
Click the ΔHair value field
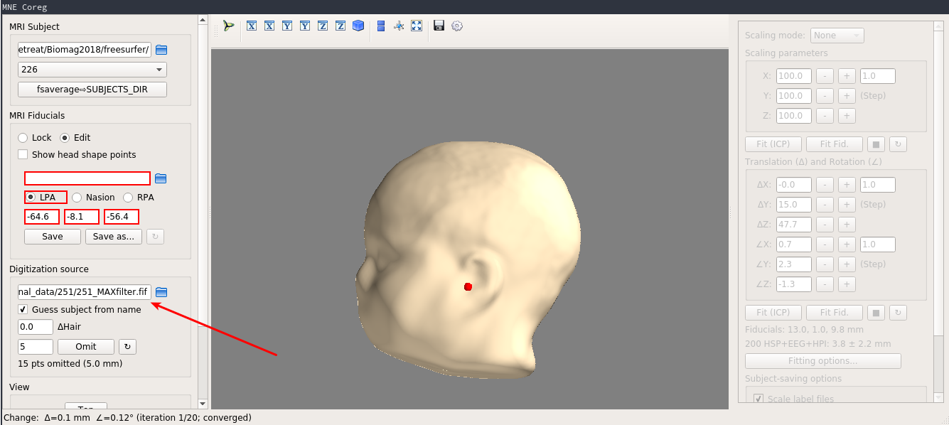36,327
